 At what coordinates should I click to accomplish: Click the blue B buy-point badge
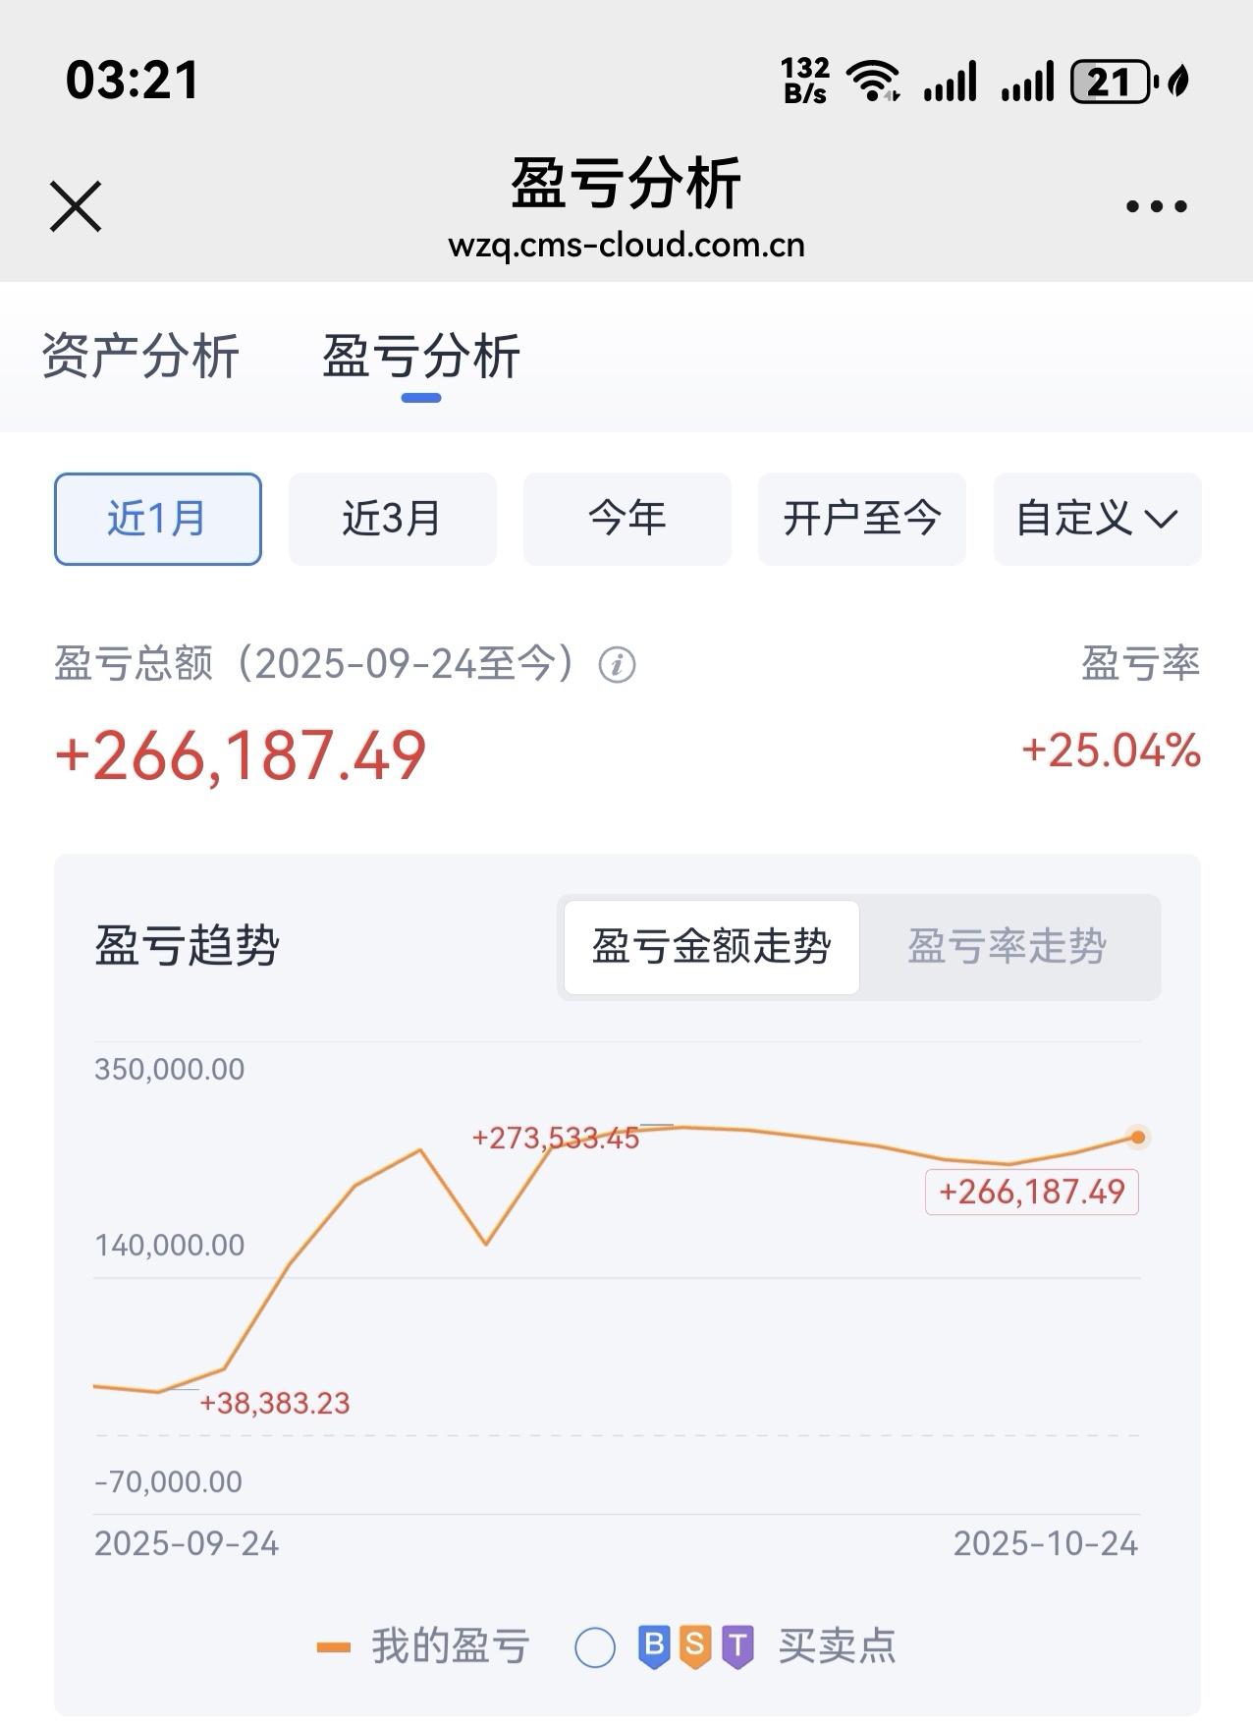click(x=654, y=1646)
